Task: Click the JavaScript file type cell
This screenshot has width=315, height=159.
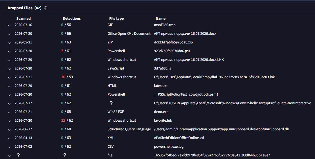Action: 116,68
